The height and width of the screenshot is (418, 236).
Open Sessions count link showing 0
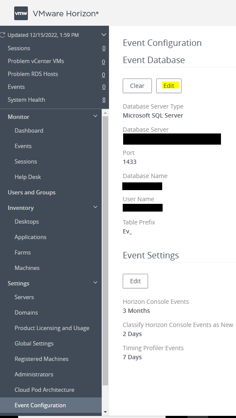104,48
